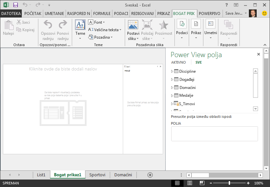The height and width of the screenshot is (187, 270).
Task: Click the title placeholder 'Kliknite ovde da biste dodali naslov'
Action: pos(63,69)
